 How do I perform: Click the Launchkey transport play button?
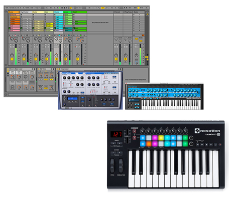tap(211, 144)
